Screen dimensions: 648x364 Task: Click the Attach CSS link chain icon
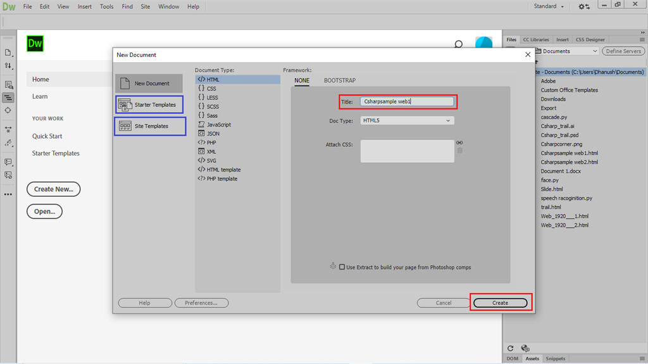tap(459, 142)
